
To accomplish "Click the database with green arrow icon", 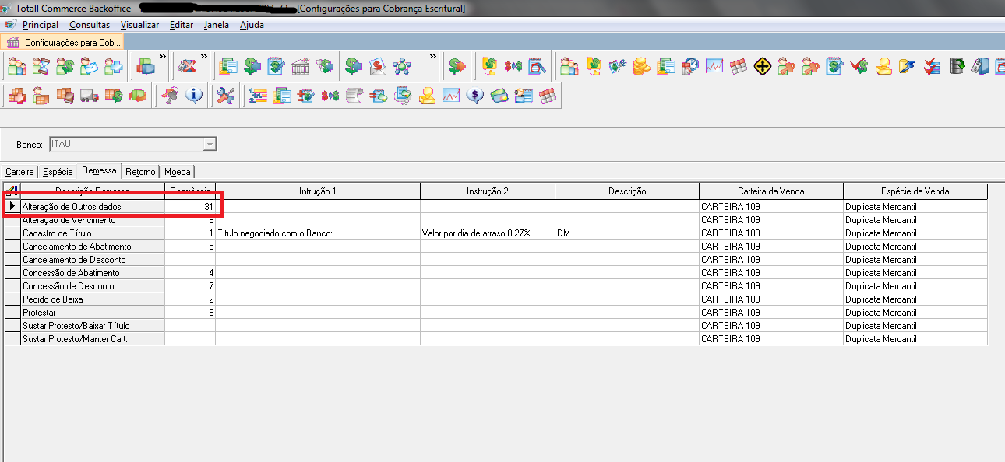I will 957,66.
